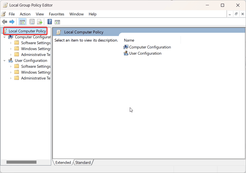Switch to the Standard tab
Screen dimensions: 246x173
(x=83, y=163)
